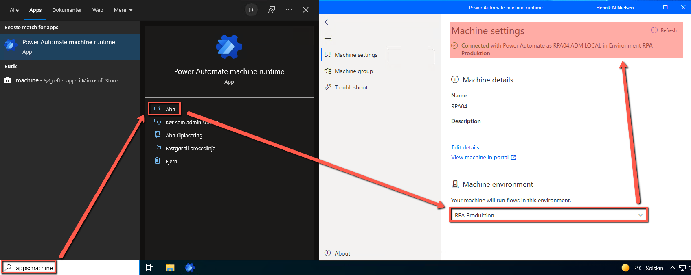This screenshot has width=691, height=275.
Task: Click the back arrow in Power Automate runtime
Action: pos(328,22)
